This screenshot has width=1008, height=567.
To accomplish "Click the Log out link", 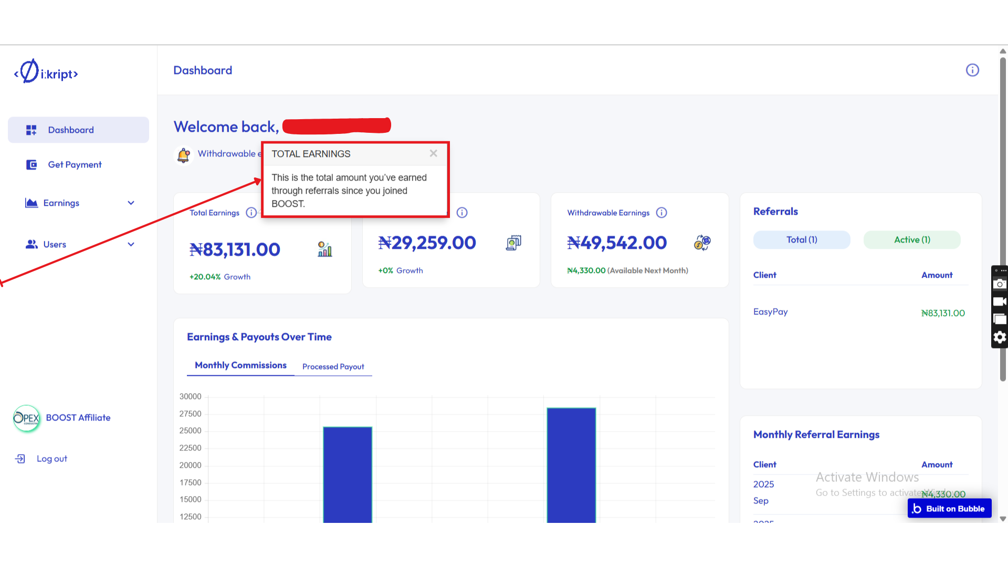I will 51,459.
